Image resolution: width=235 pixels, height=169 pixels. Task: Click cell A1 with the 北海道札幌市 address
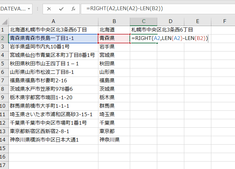point(53,30)
